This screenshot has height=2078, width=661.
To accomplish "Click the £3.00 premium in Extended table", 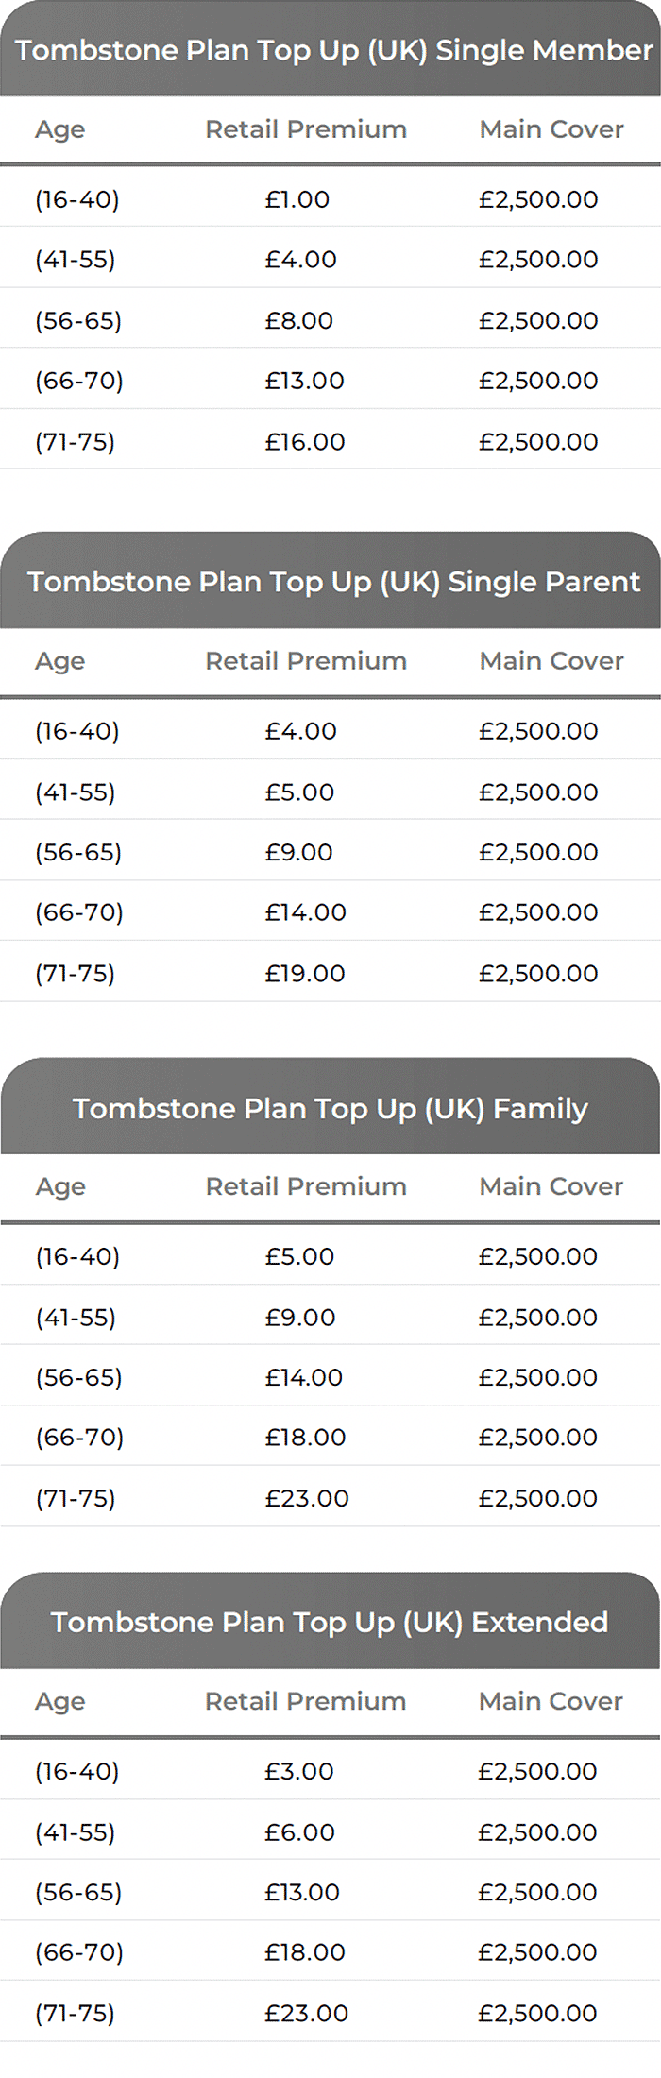I will point(299,1771).
